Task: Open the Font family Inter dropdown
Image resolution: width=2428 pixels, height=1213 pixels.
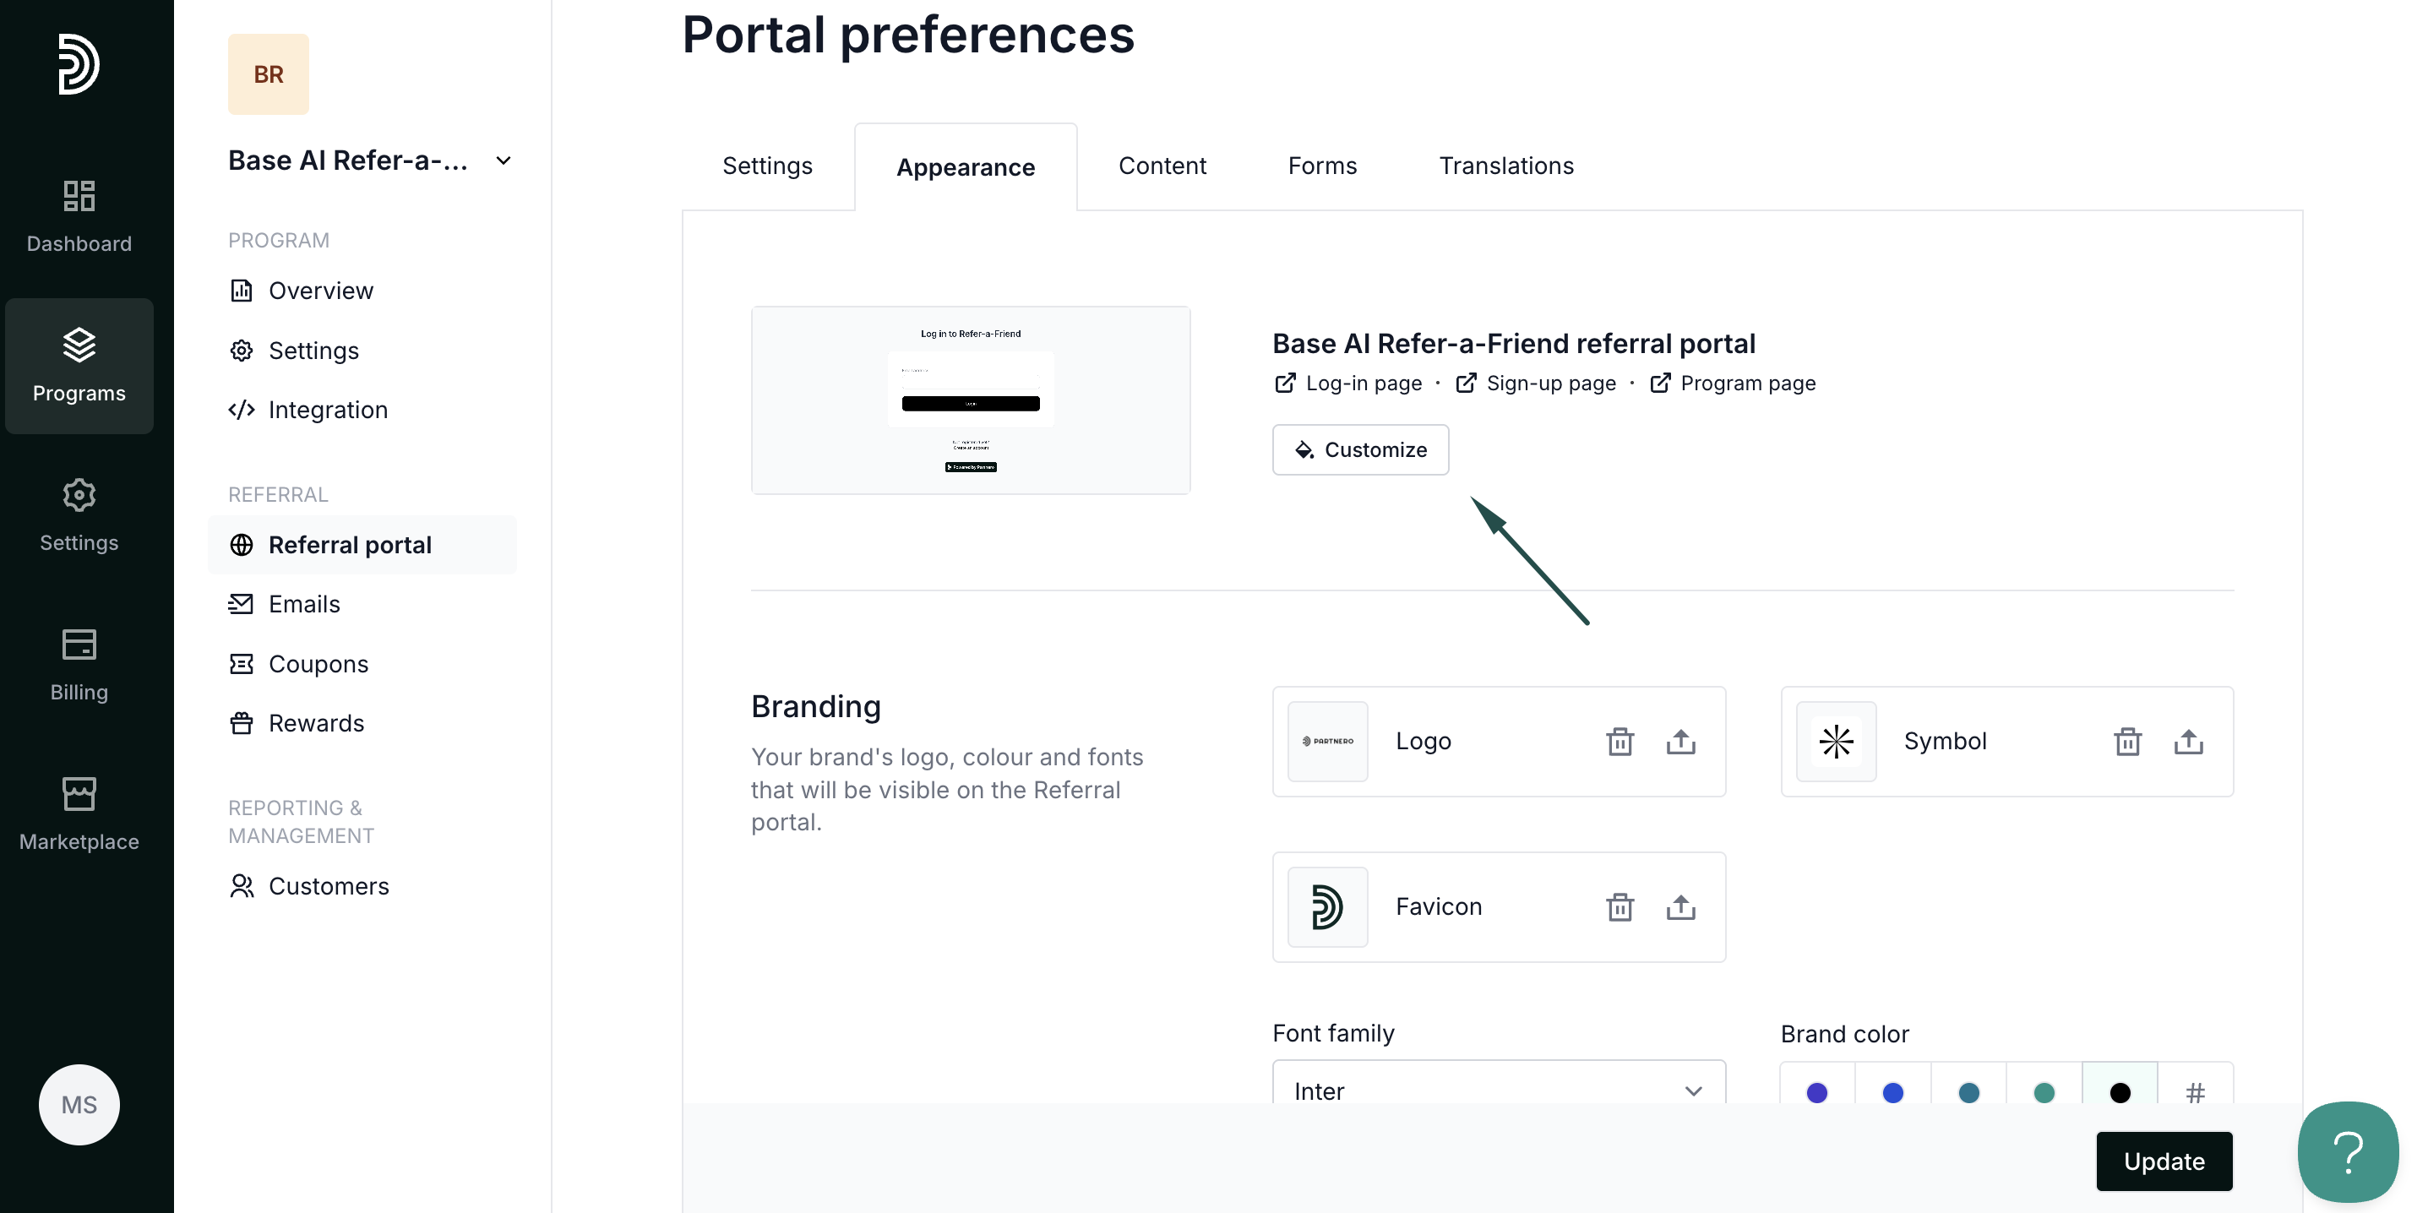Action: 1498,1091
